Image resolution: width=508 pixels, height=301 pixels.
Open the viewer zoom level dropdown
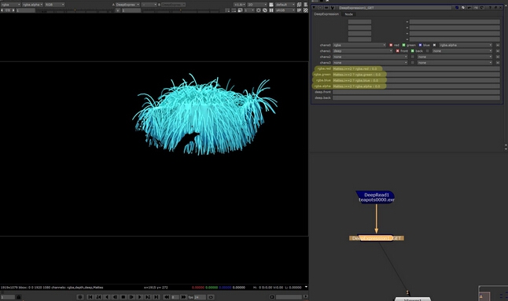coord(240,5)
